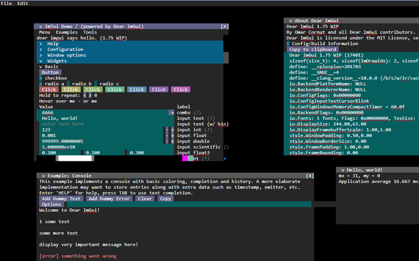Viewport: 419px width, 261px height.
Task: Open the console 'Options' button
Action: point(52,205)
